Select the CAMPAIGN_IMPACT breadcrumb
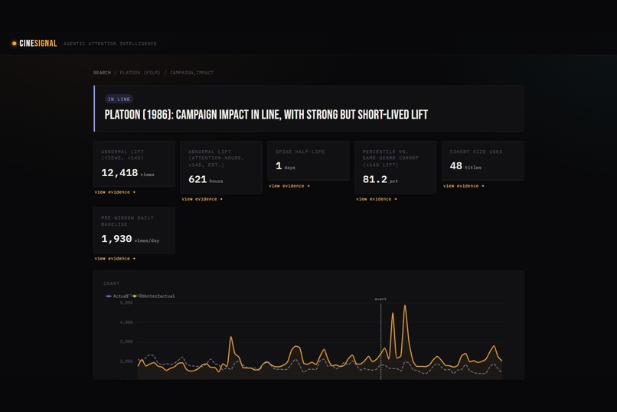The width and height of the screenshot is (617, 412). coord(191,73)
